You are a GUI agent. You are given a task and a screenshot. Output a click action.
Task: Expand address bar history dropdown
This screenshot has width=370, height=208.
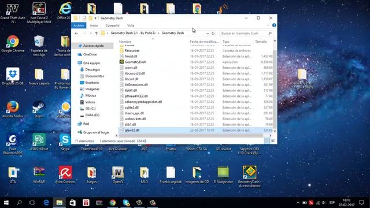pyautogui.click(x=207, y=34)
